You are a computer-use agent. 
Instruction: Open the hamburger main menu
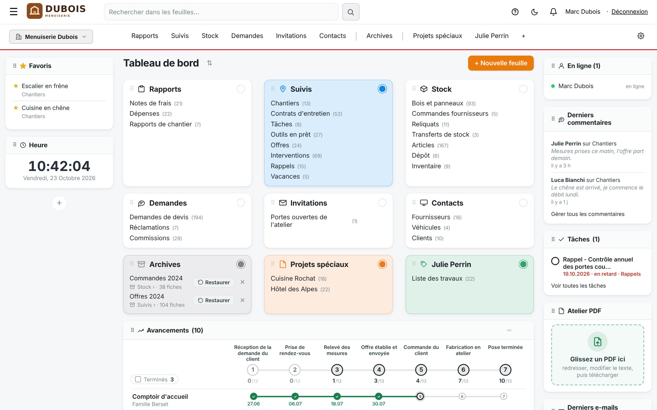13,12
